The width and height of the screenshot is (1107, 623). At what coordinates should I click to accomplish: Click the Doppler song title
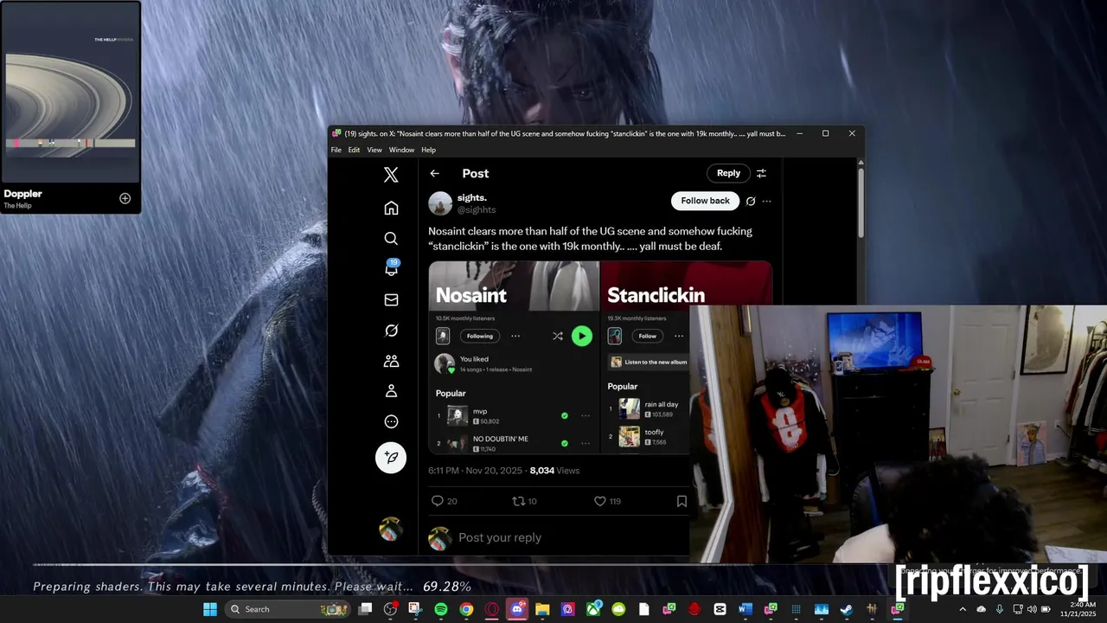click(x=22, y=194)
